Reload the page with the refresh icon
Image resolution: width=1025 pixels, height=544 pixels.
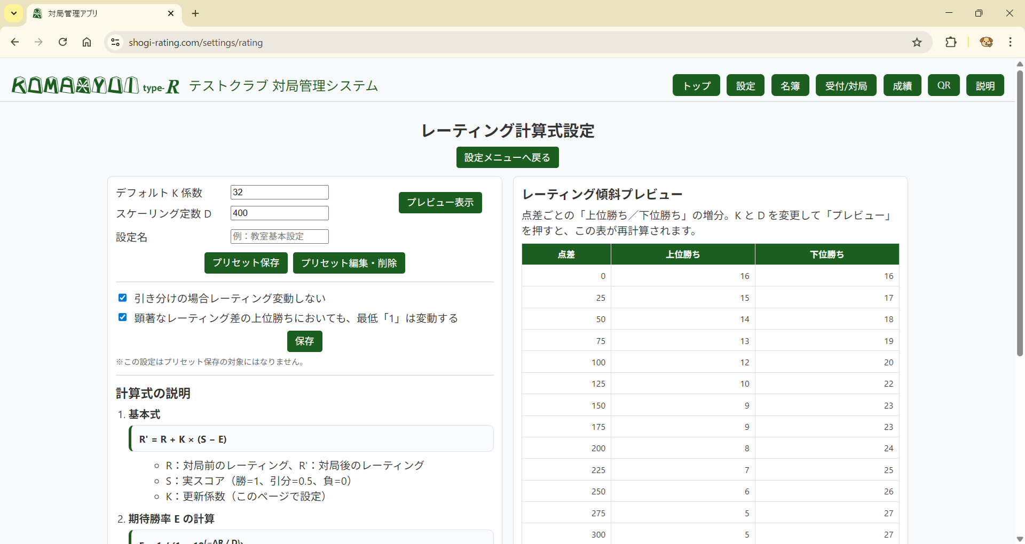pyautogui.click(x=62, y=42)
